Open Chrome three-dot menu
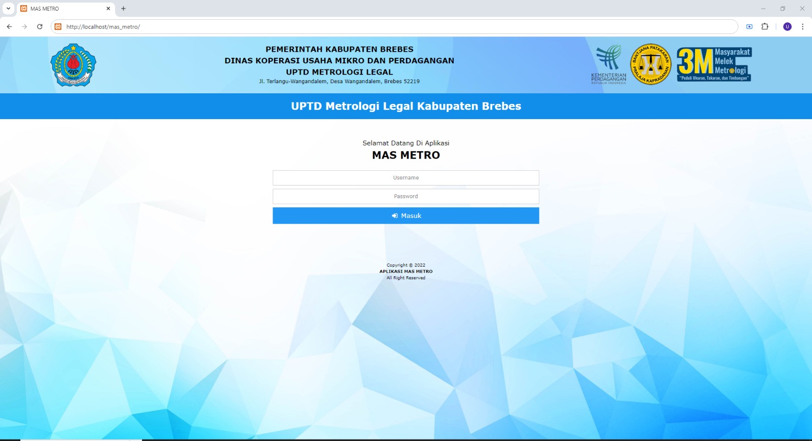The height and width of the screenshot is (441, 812). coord(802,27)
